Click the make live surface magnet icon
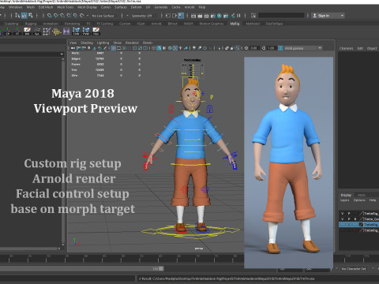Screen dimensions: 379x284 tap(82, 16)
